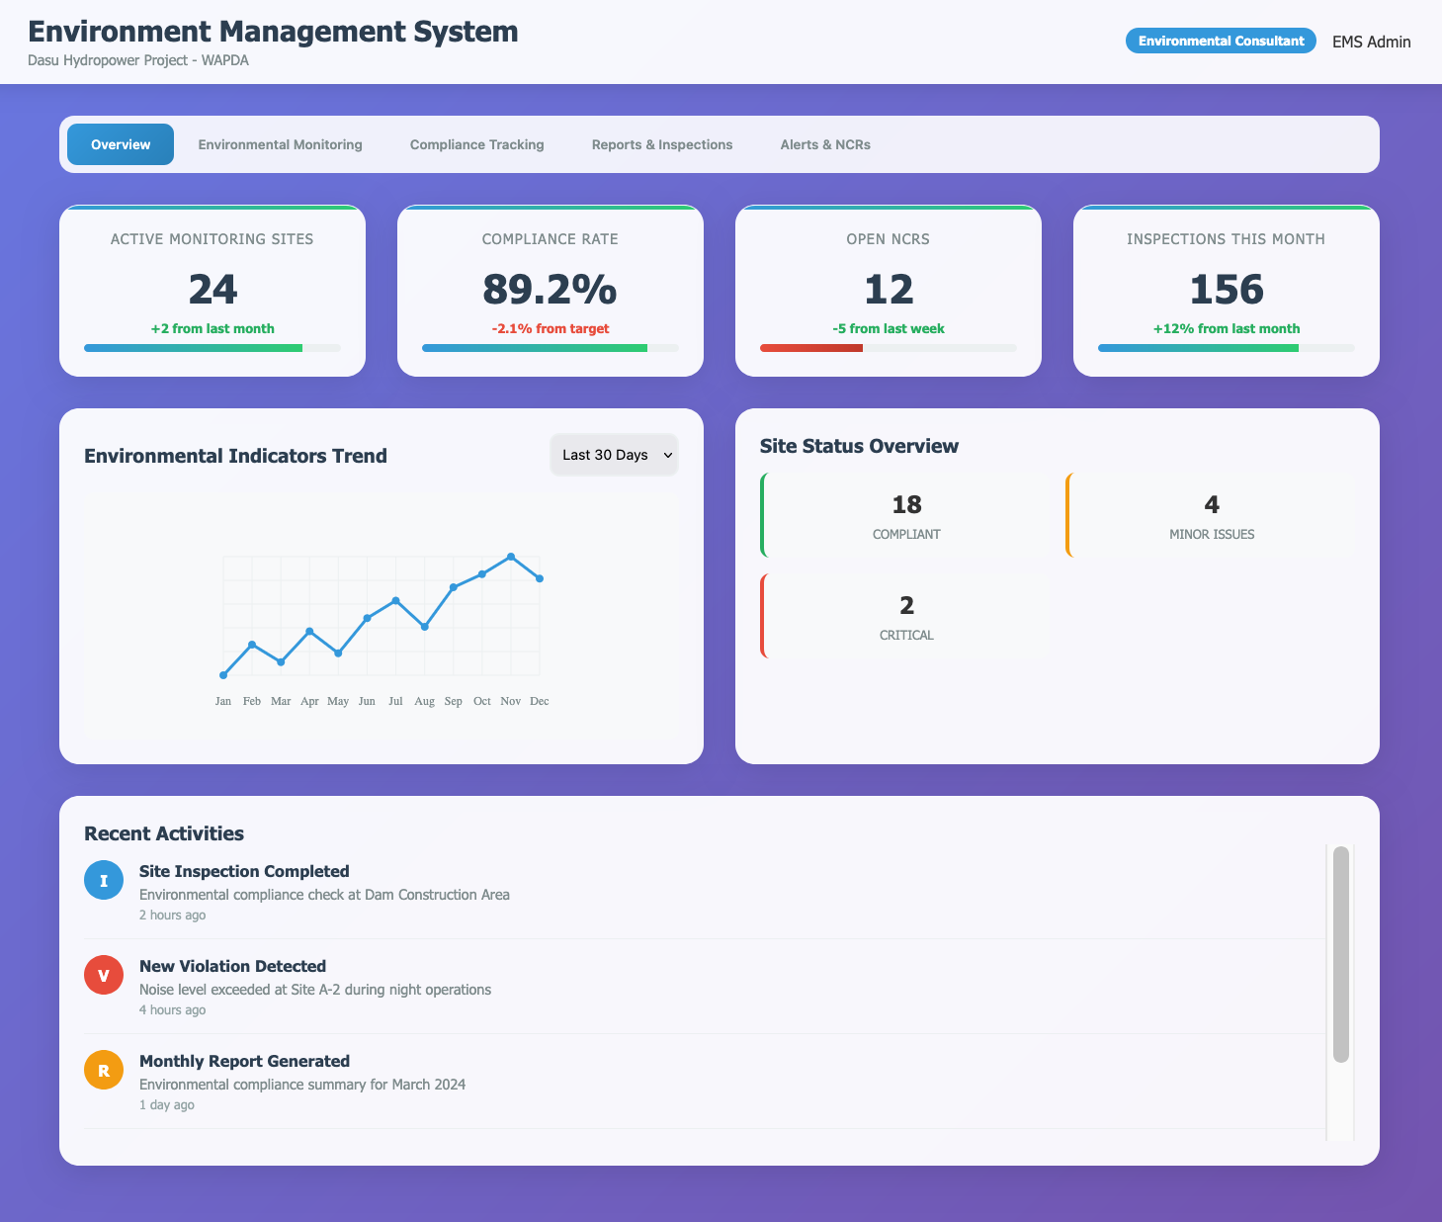Viewport: 1442px width, 1222px height.
Task: Select the Minor Issues status card
Action: coord(1211,516)
